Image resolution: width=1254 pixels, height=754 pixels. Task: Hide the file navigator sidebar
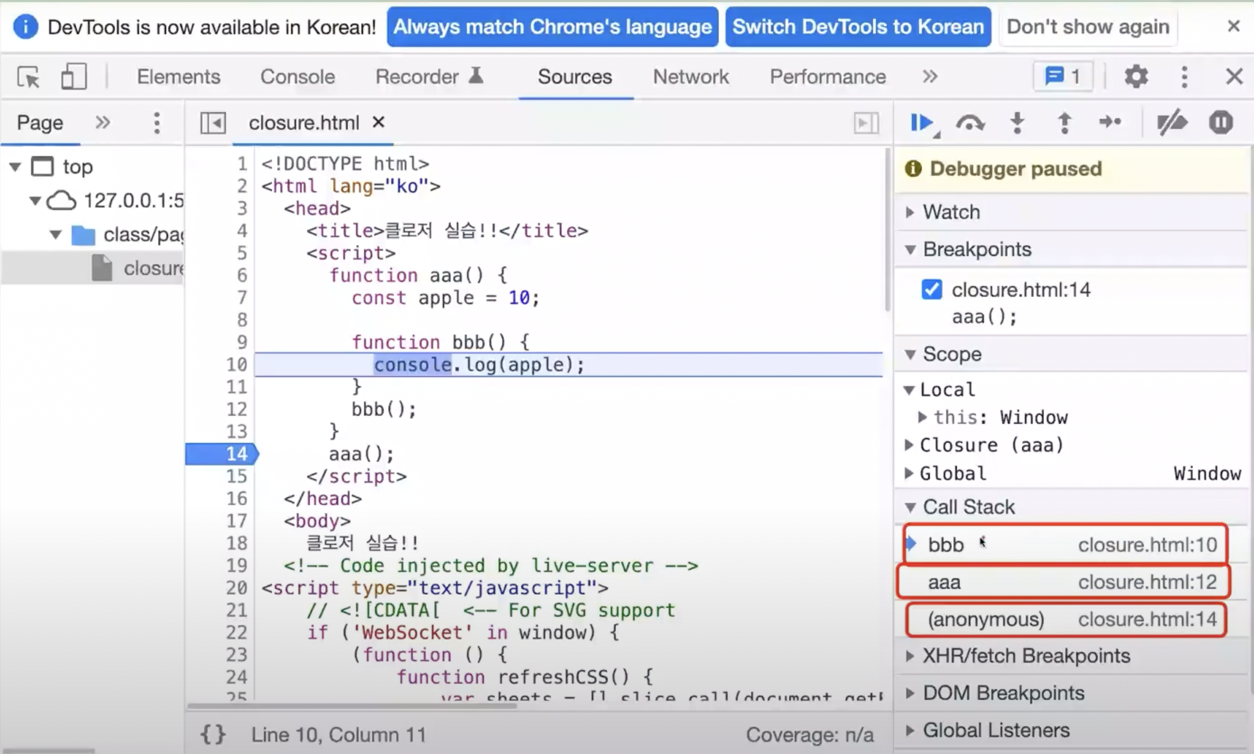click(x=213, y=123)
